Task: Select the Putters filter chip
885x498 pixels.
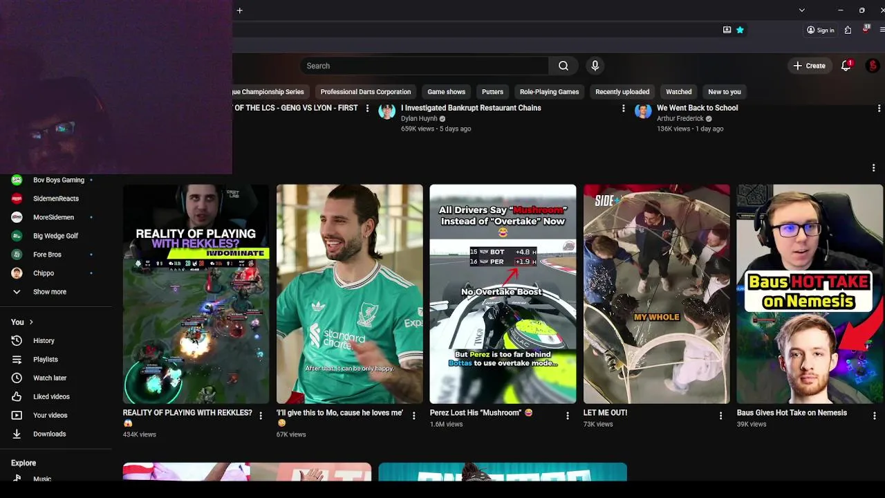Action: (x=492, y=91)
